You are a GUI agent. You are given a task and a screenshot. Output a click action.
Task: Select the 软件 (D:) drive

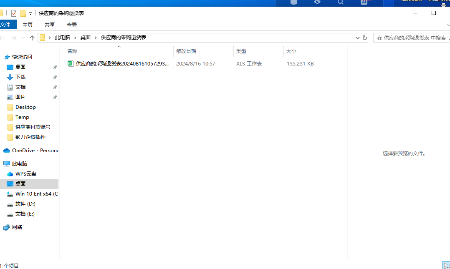25,204
